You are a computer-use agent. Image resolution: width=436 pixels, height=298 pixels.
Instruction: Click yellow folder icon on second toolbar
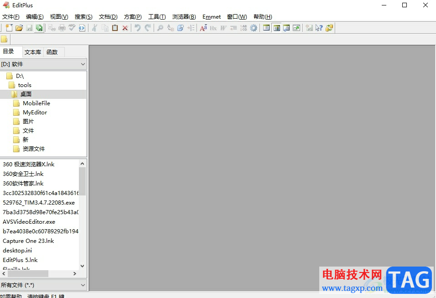click(x=5, y=39)
